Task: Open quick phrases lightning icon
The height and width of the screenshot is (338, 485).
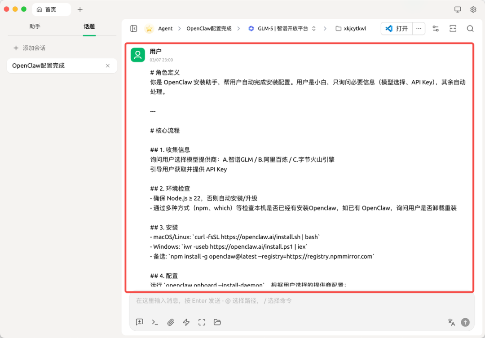Action: pos(186,322)
